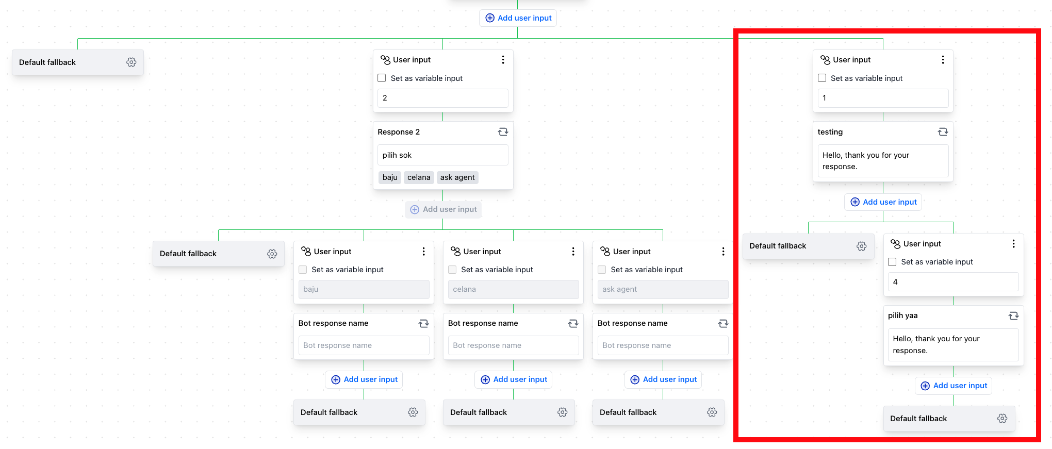
Task: Select the celana chip in Response 2
Action: click(x=419, y=177)
